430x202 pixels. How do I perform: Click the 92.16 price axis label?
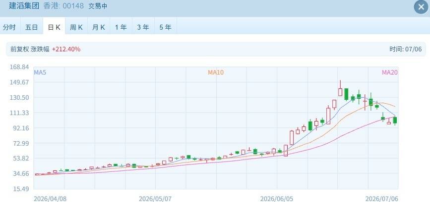pos(21,128)
